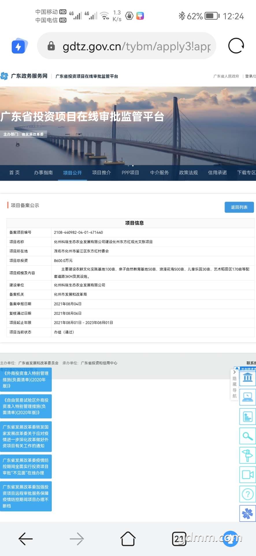
Task: Go back with browser back arrow
Action: click(x=25, y=539)
